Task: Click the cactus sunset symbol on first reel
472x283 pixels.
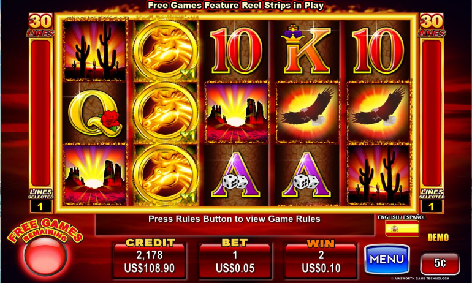Action: click(95, 50)
